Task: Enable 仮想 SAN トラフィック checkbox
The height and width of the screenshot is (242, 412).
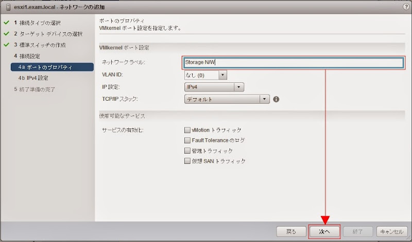Action: [187, 161]
